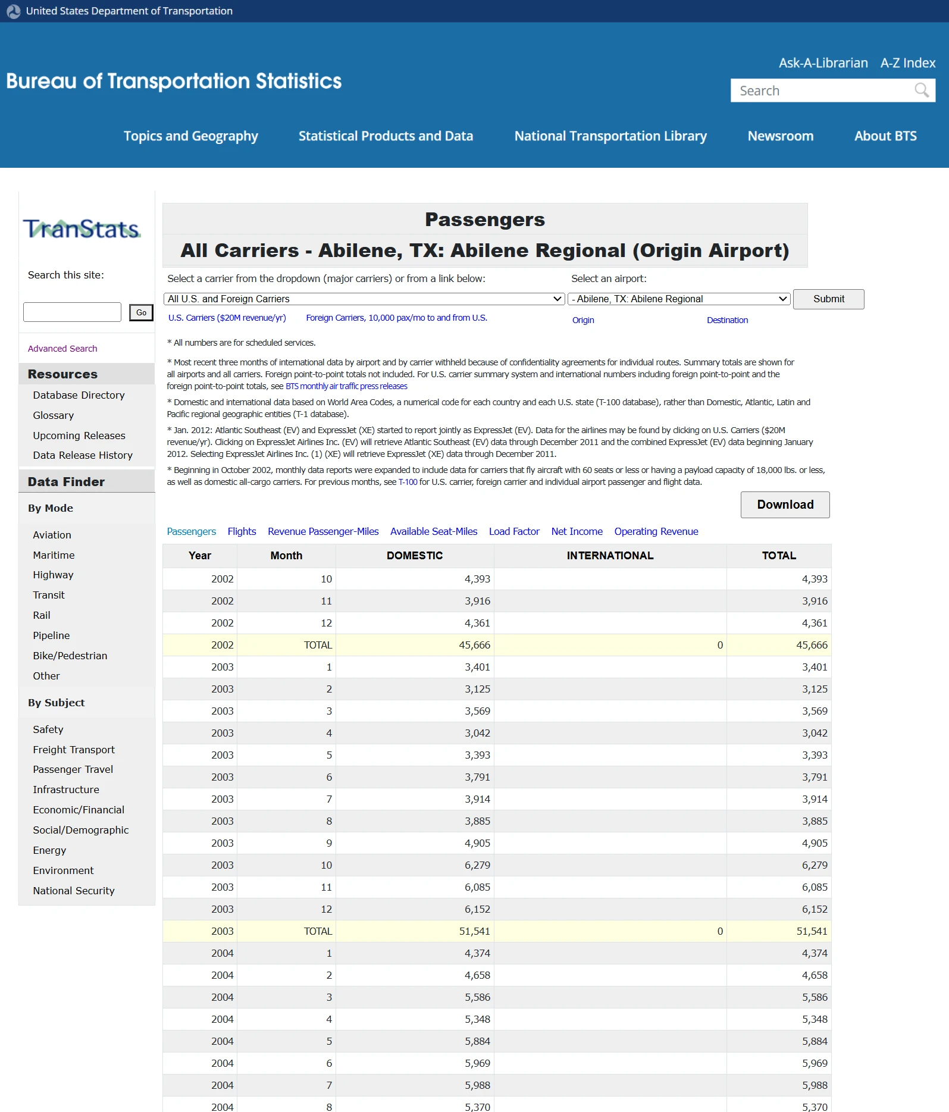Screen dimensions: 949x1112
Task: Select Aviation under By Mode
Action: pos(52,535)
